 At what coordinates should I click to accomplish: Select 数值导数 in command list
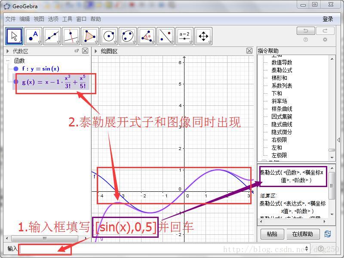(282, 62)
